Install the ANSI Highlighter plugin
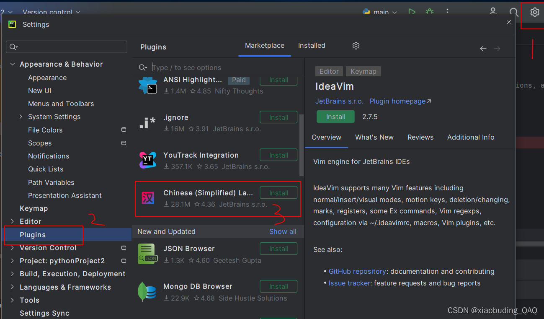544x319 pixels. coord(278,80)
